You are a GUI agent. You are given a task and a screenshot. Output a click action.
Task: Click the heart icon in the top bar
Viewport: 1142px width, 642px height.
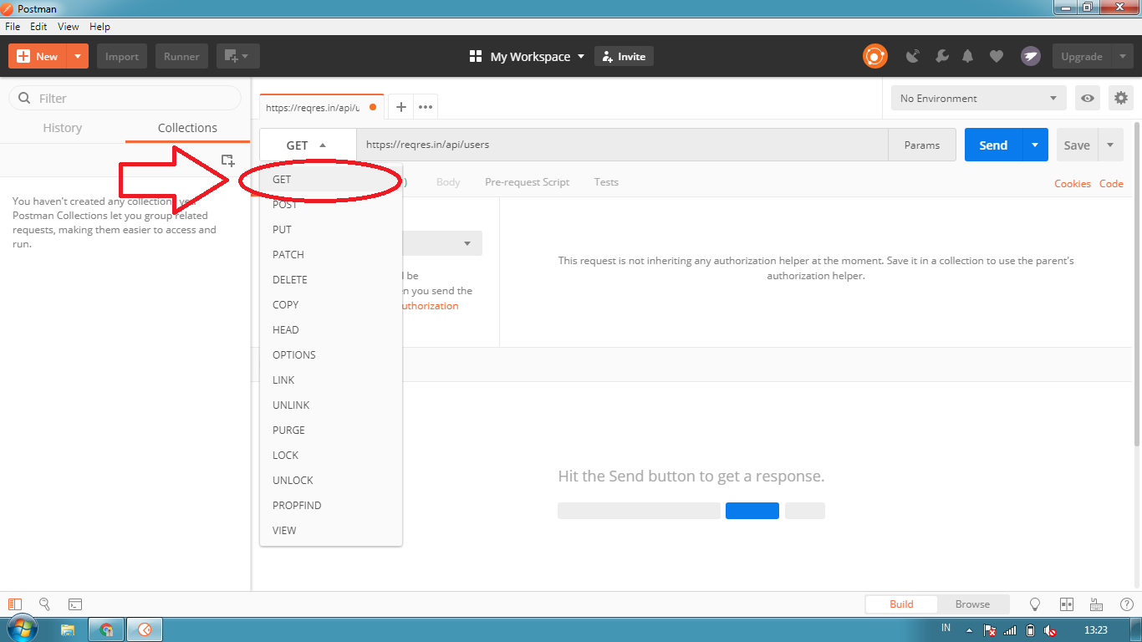click(996, 56)
